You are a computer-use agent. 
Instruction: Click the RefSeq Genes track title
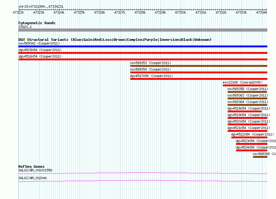(31, 167)
